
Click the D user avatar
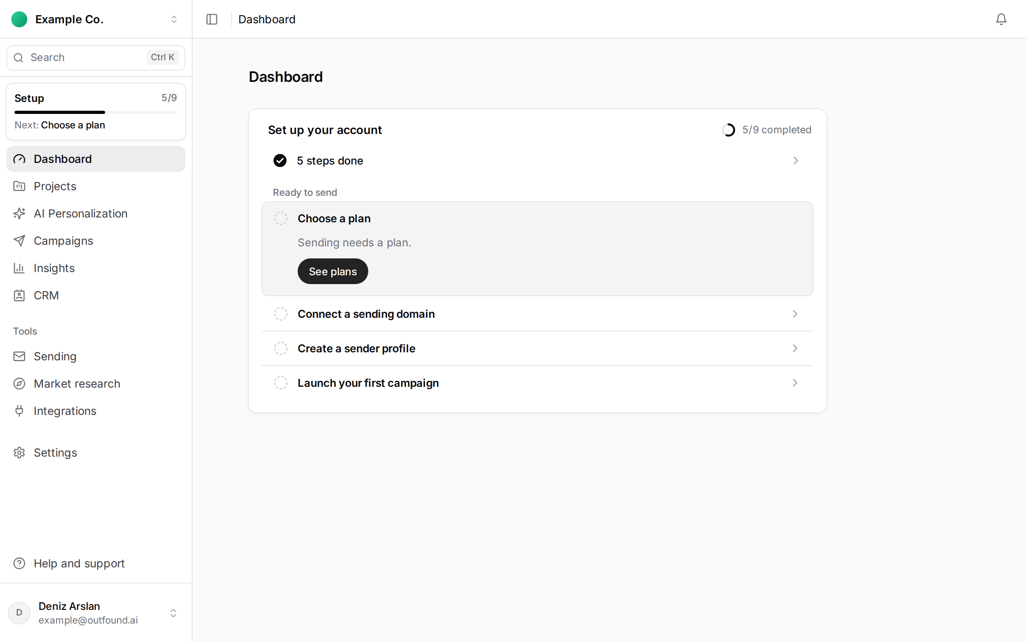19,613
